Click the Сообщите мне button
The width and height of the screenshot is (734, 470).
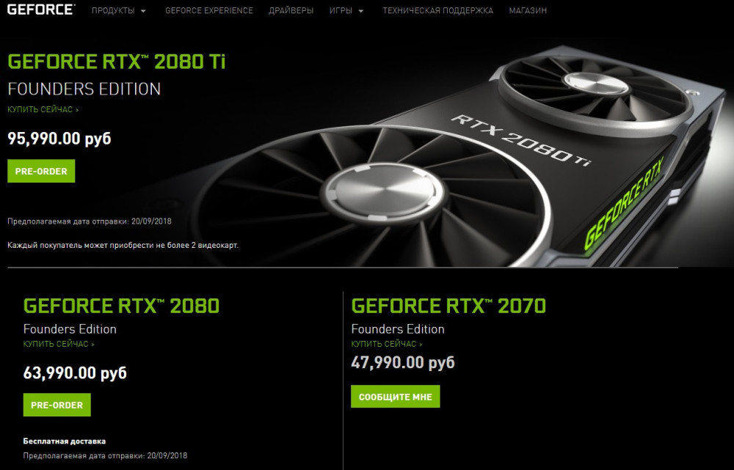396,397
